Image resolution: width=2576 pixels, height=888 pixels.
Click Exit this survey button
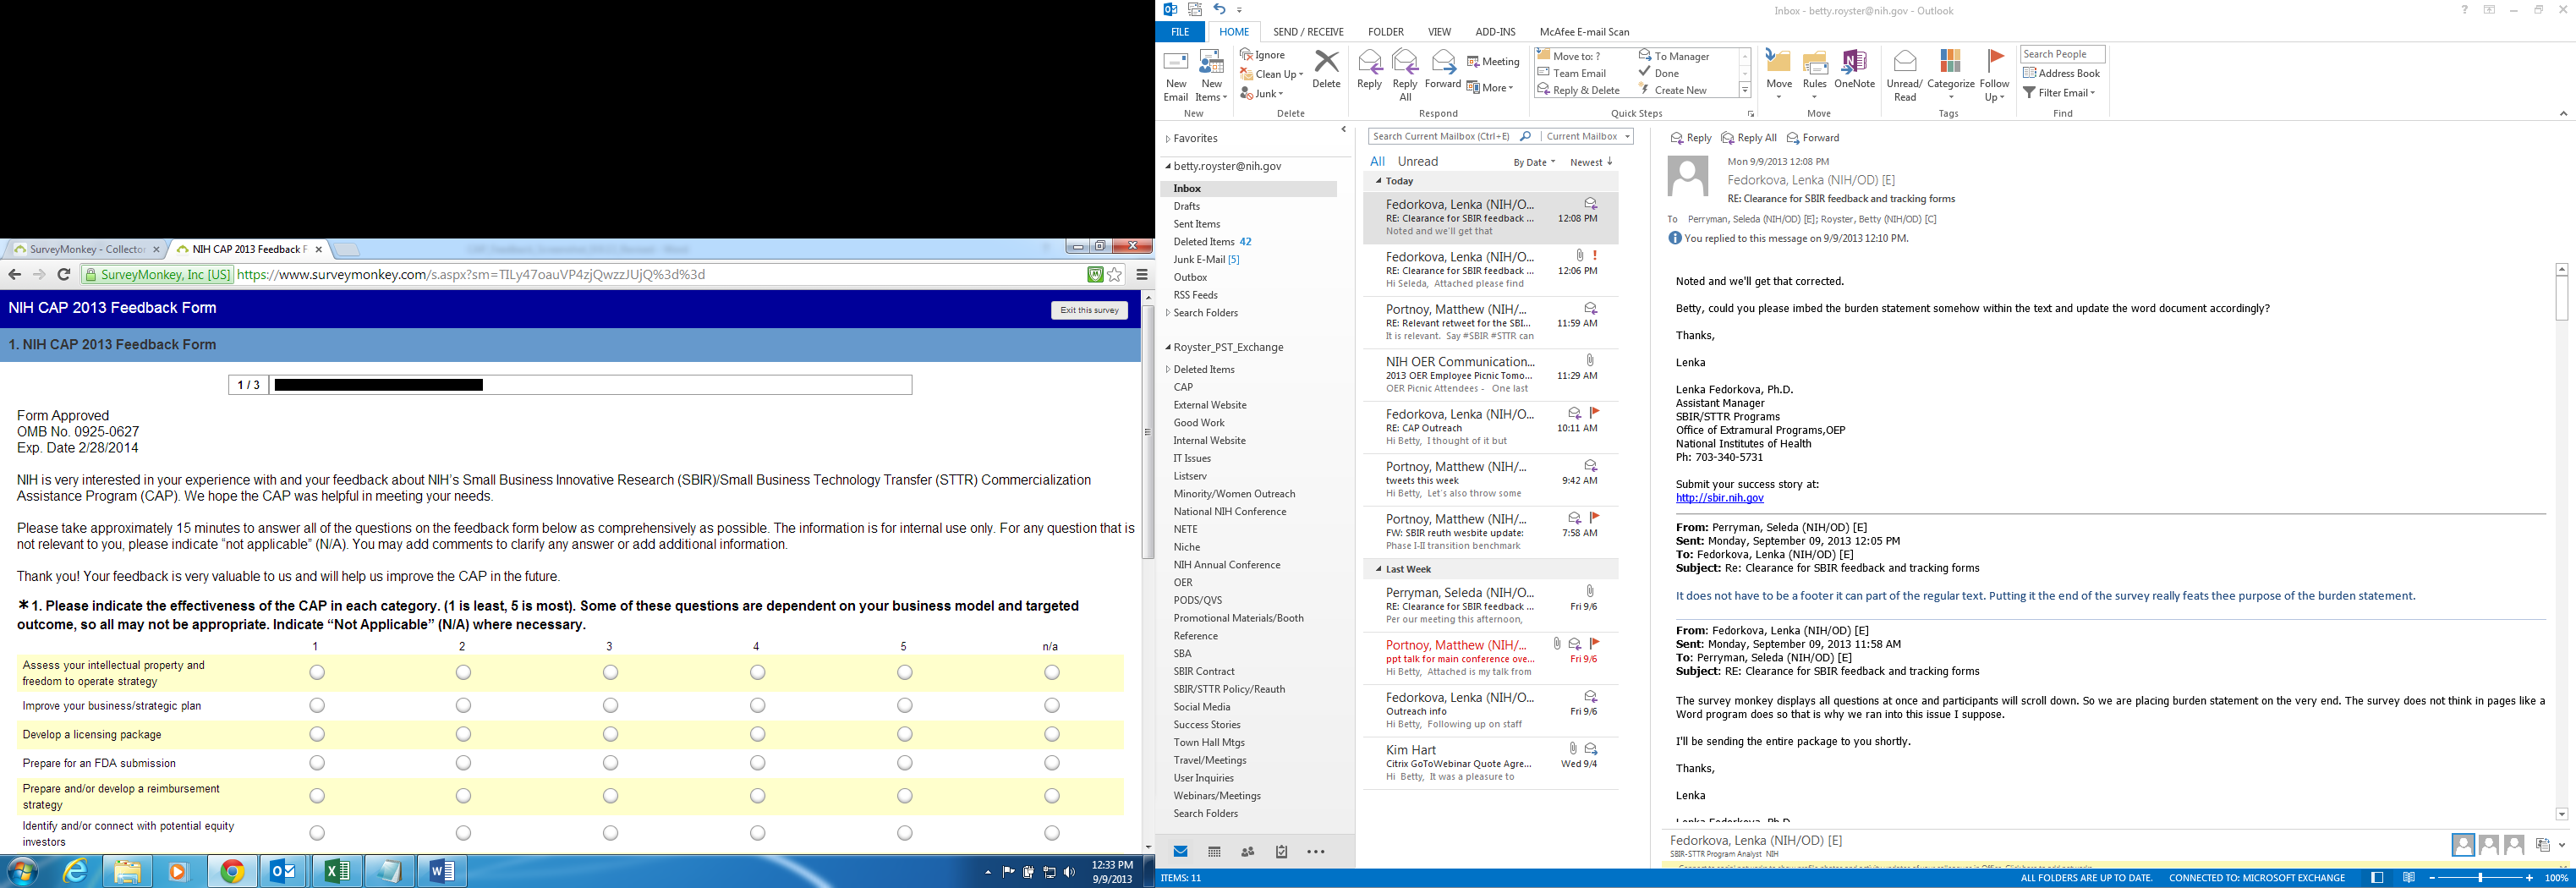coord(1089,310)
